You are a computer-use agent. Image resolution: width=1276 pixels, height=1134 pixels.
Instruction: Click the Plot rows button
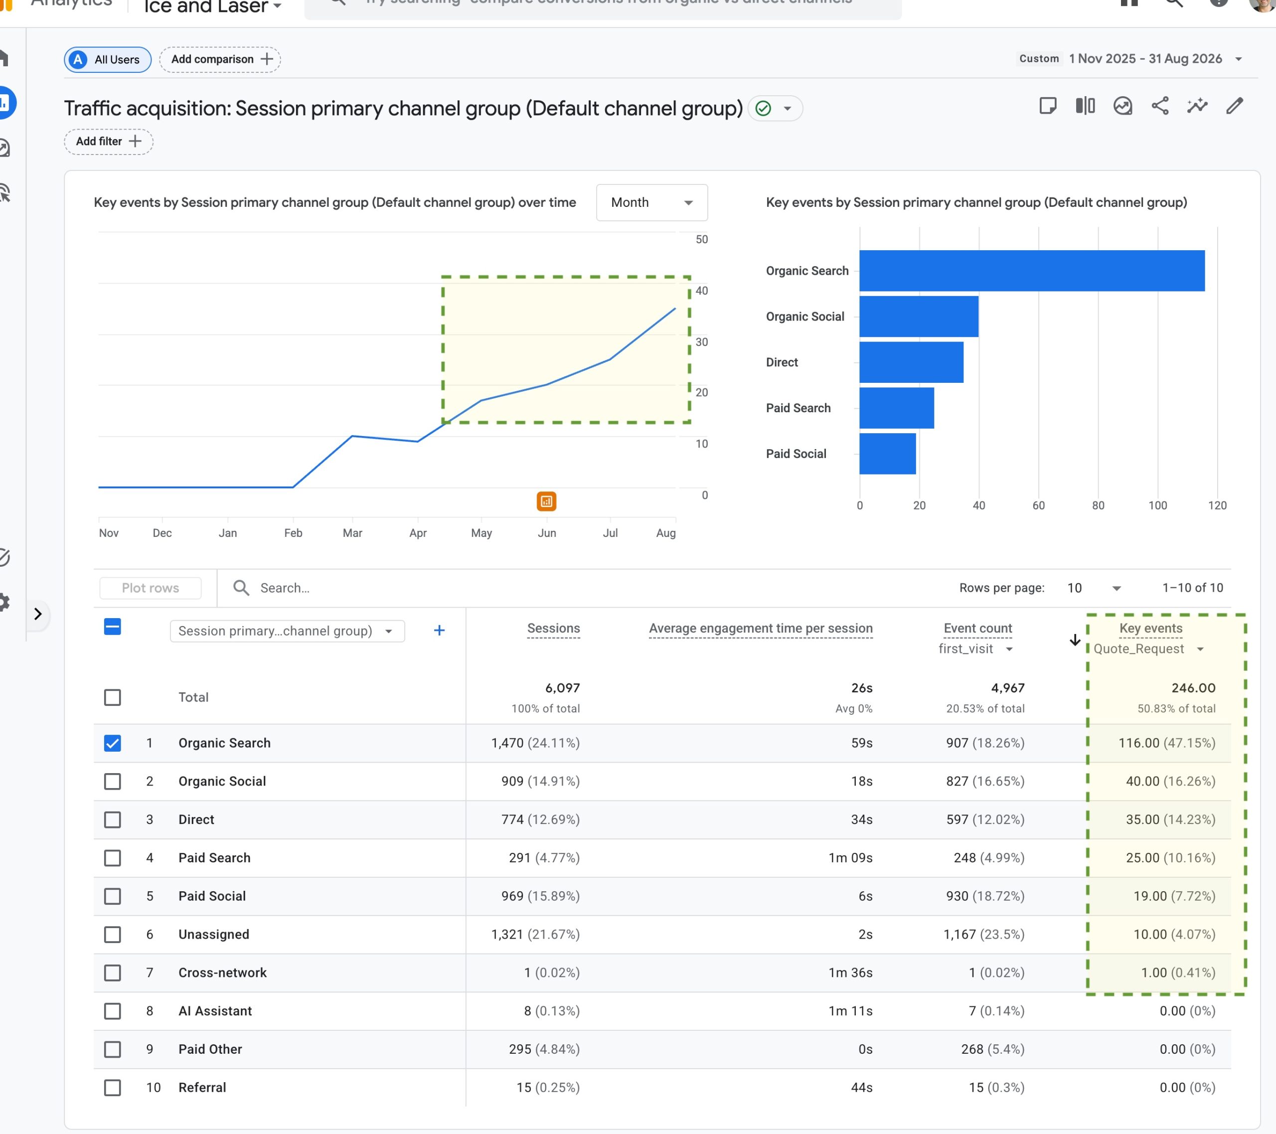(151, 588)
